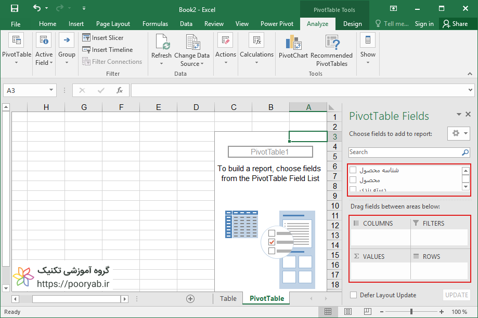Check the محصول field checkbox
478x318 pixels.
(x=353, y=179)
